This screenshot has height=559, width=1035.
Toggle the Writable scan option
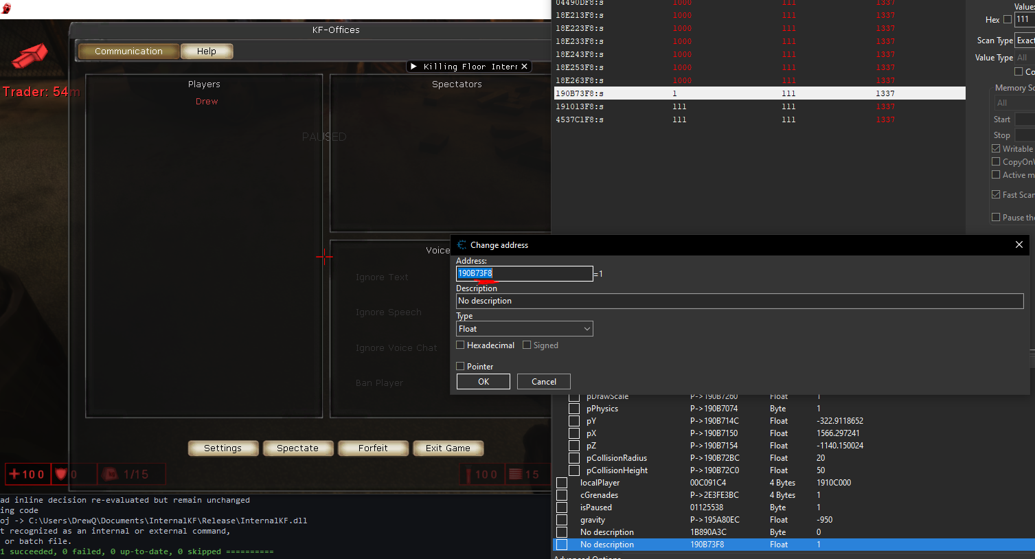996,149
